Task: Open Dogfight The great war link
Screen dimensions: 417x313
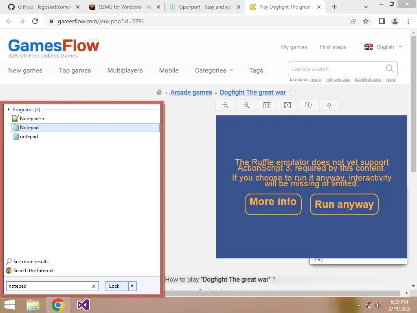Action: pyautogui.click(x=252, y=93)
